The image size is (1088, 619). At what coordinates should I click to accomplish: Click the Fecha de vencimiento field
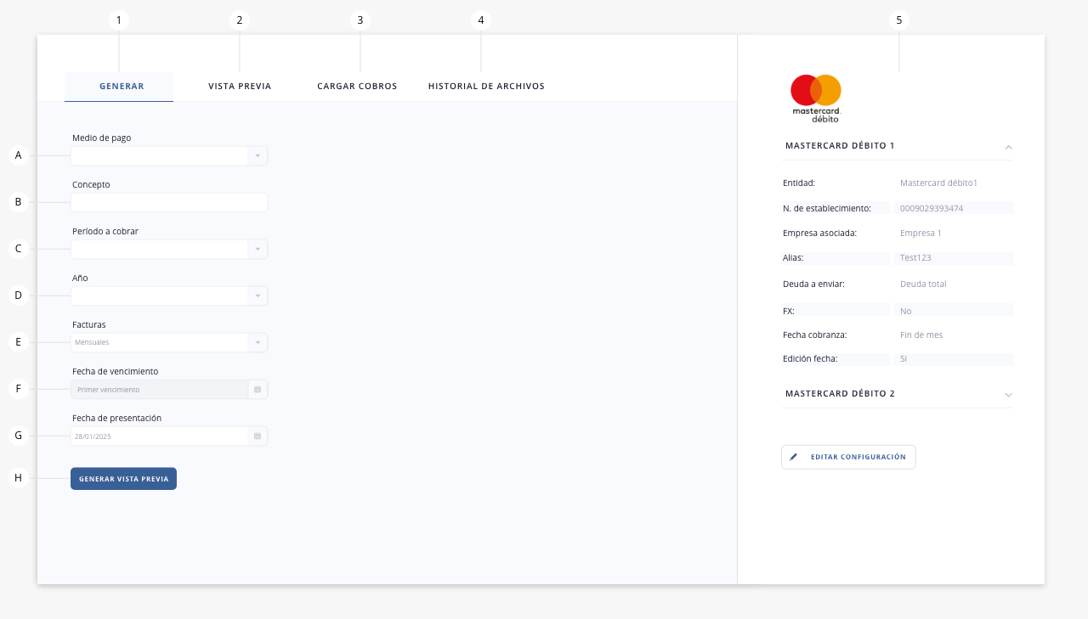tap(169, 389)
